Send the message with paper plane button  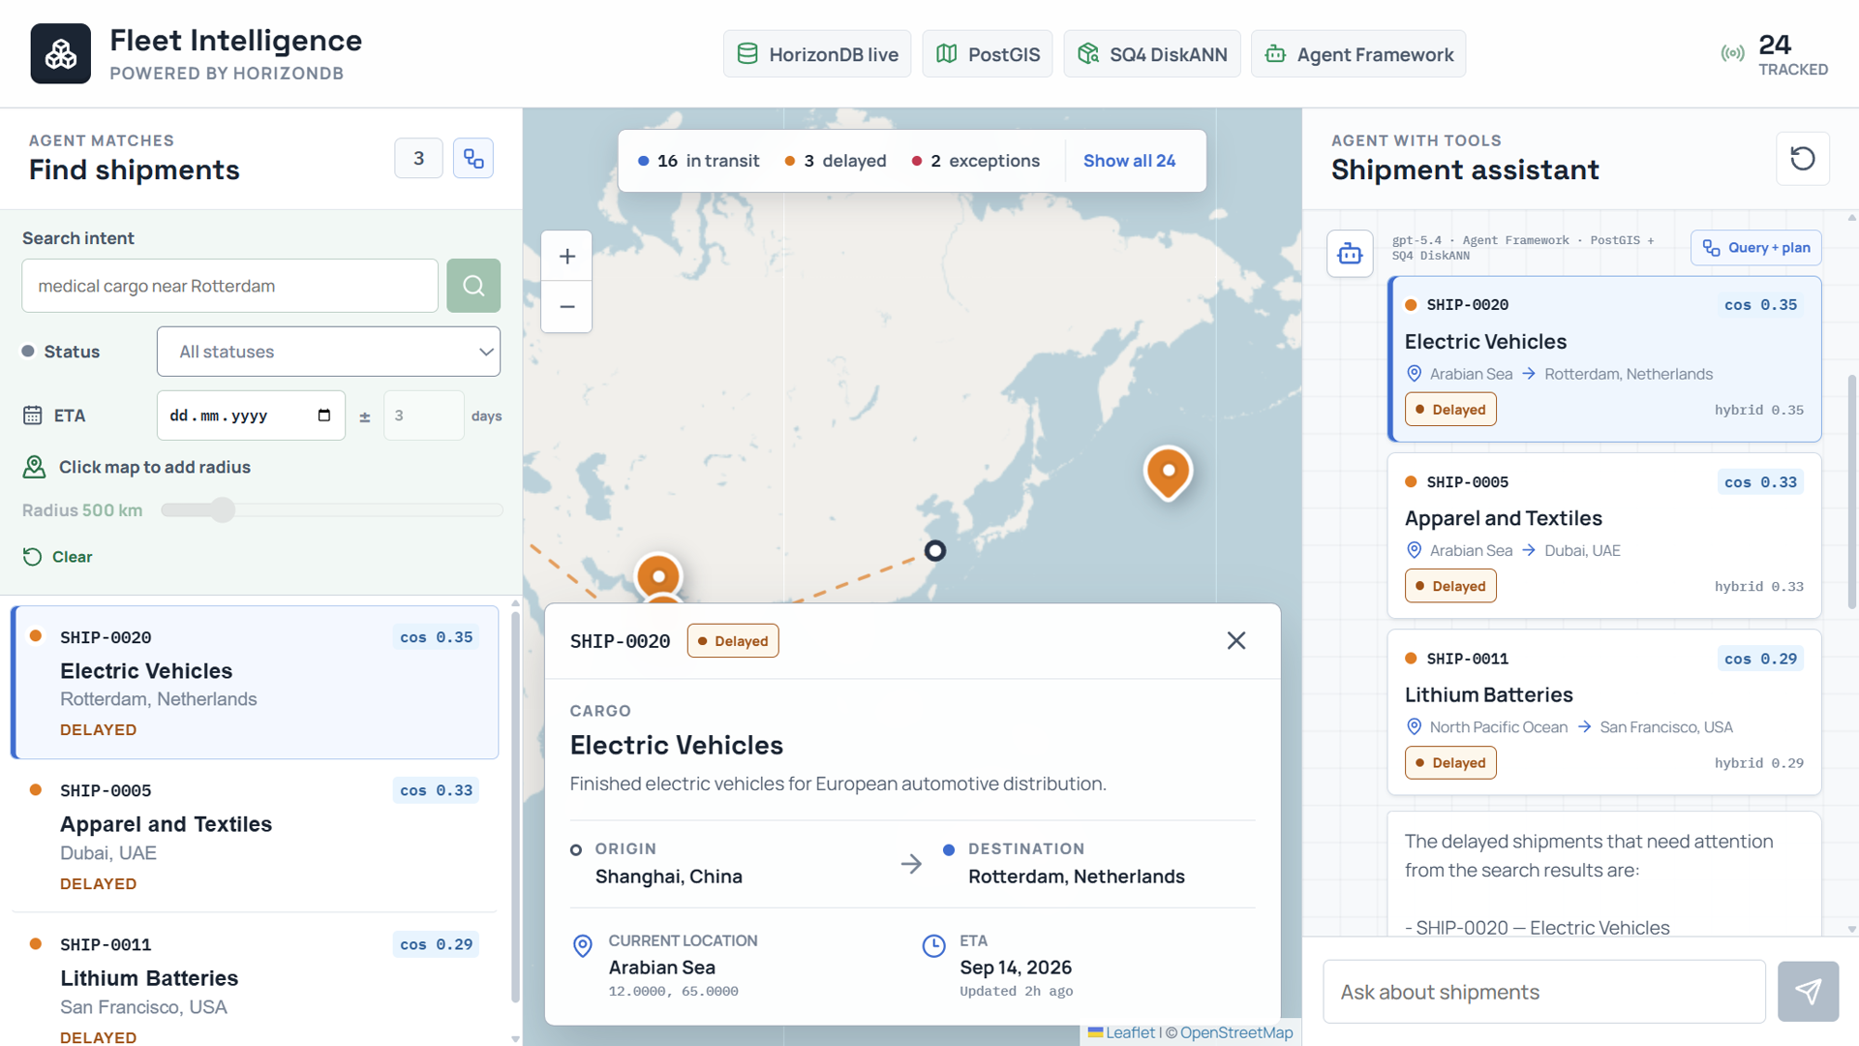(x=1808, y=992)
